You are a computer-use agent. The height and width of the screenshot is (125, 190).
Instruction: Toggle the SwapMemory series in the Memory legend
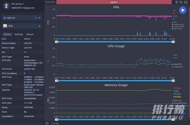(x=180, y=103)
